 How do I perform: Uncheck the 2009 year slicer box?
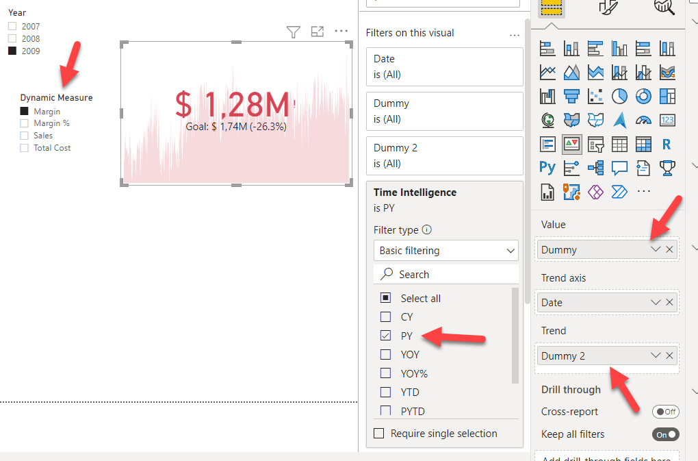pos(12,51)
